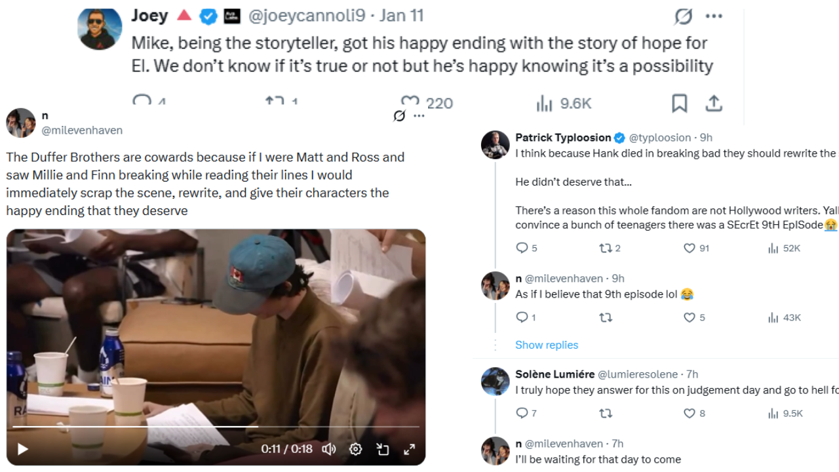
Task: Click Grok icon on Joey's tweet
Action: 683,16
